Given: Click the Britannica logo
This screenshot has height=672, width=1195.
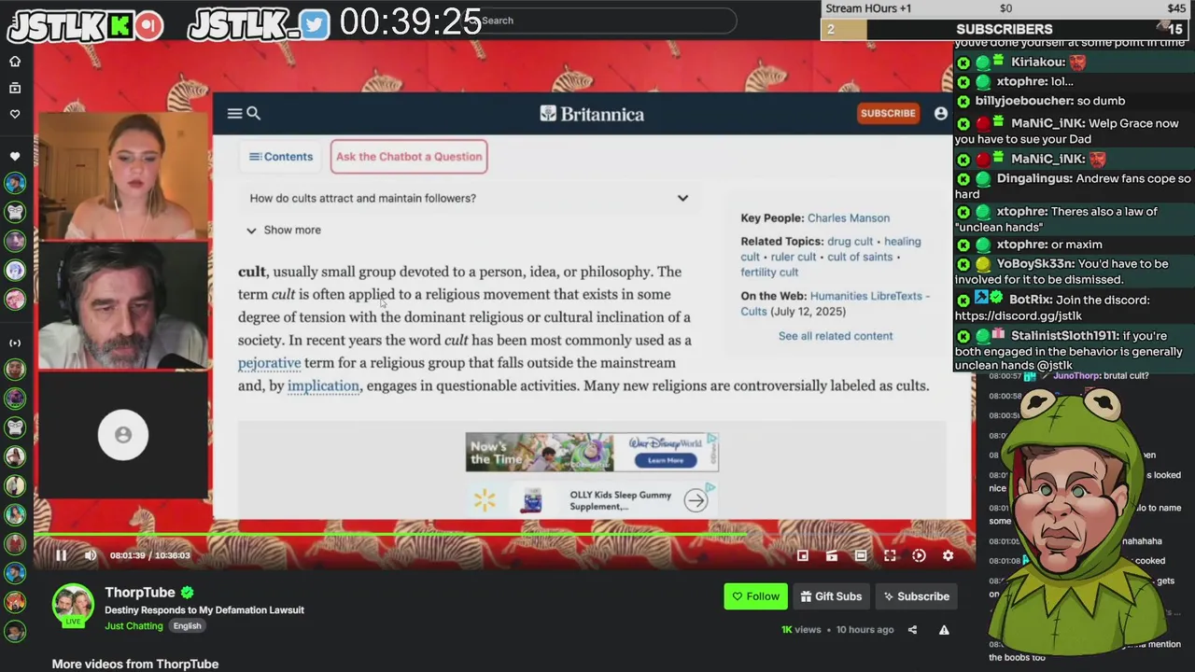Looking at the screenshot, I should [x=592, y=114].
